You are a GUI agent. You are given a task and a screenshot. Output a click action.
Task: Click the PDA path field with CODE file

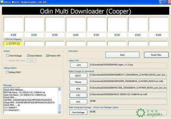click(128, 89)
